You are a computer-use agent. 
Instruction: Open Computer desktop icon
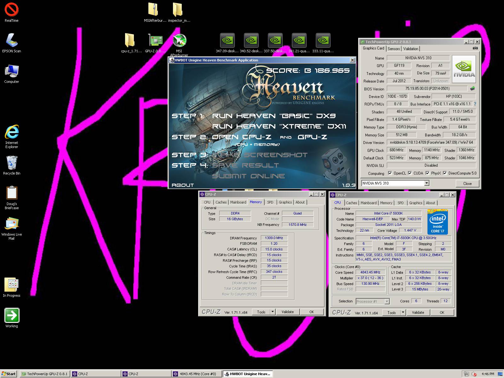point(11,73)
